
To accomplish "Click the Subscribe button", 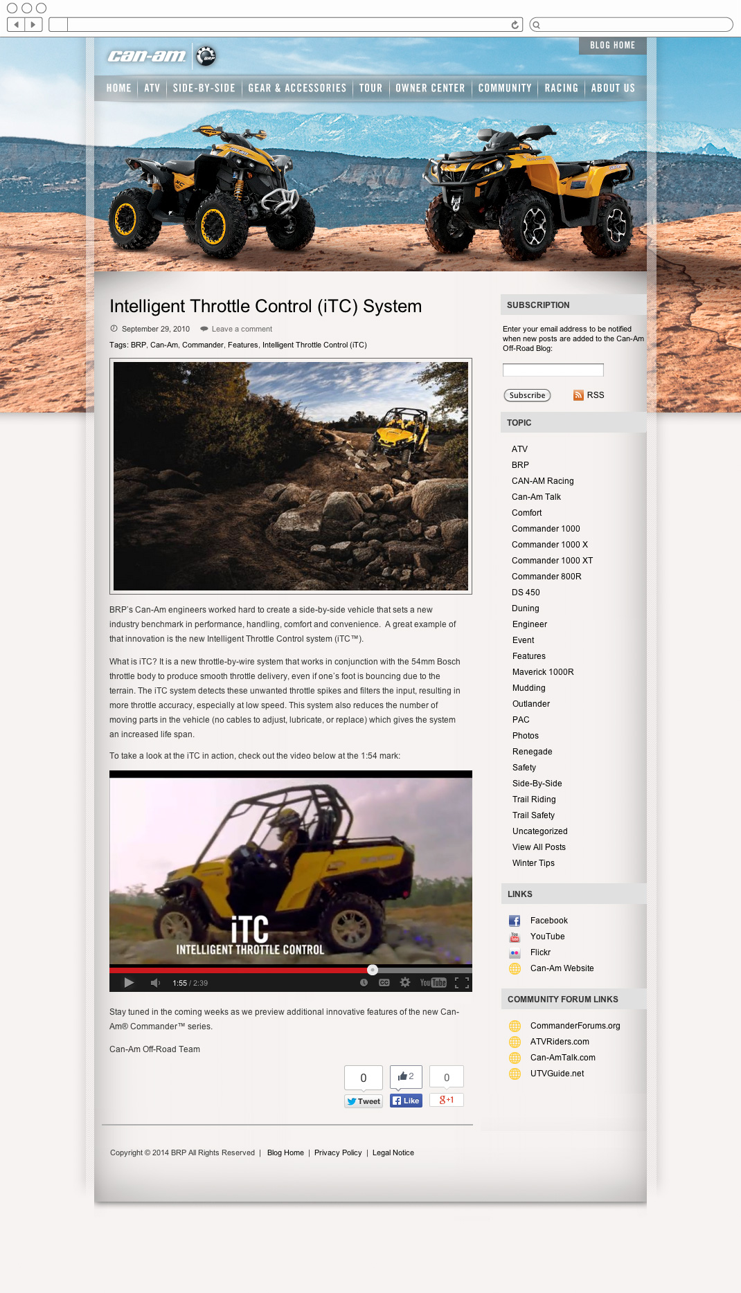I will click(527, 395).
